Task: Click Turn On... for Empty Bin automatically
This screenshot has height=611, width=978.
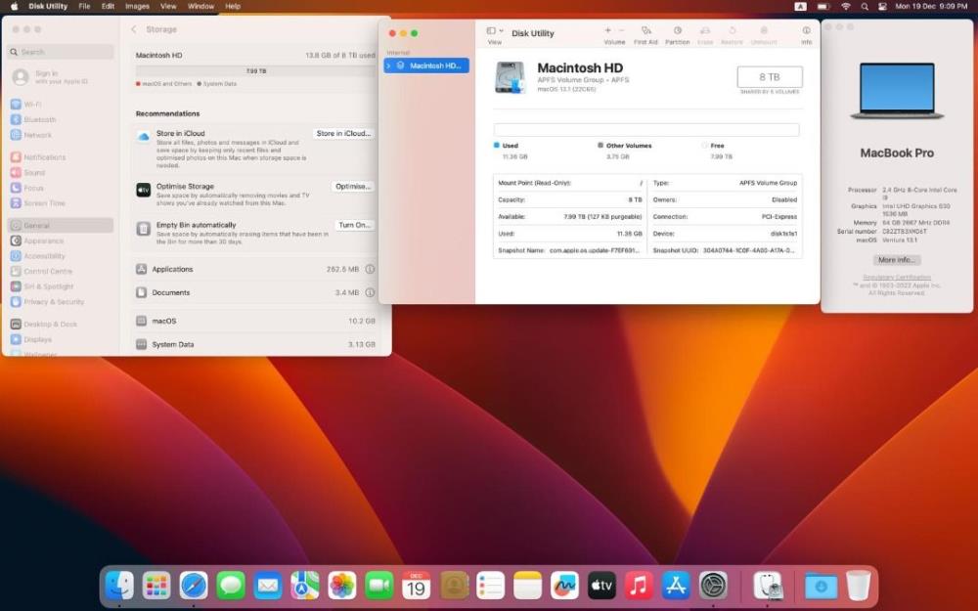Action: [x=354, y=225]
